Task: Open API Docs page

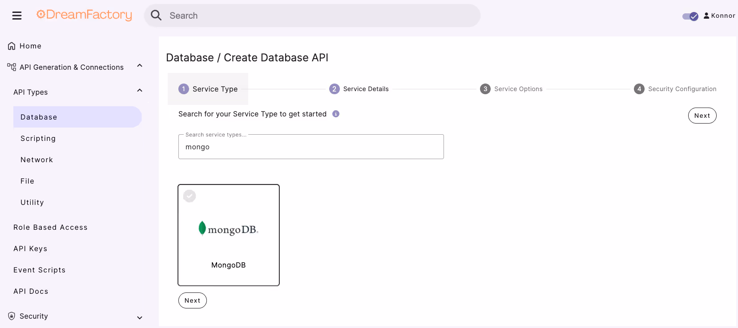Action: (31, 291)
